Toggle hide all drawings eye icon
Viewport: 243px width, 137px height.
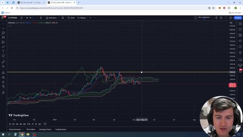click(x=3, y=86)
